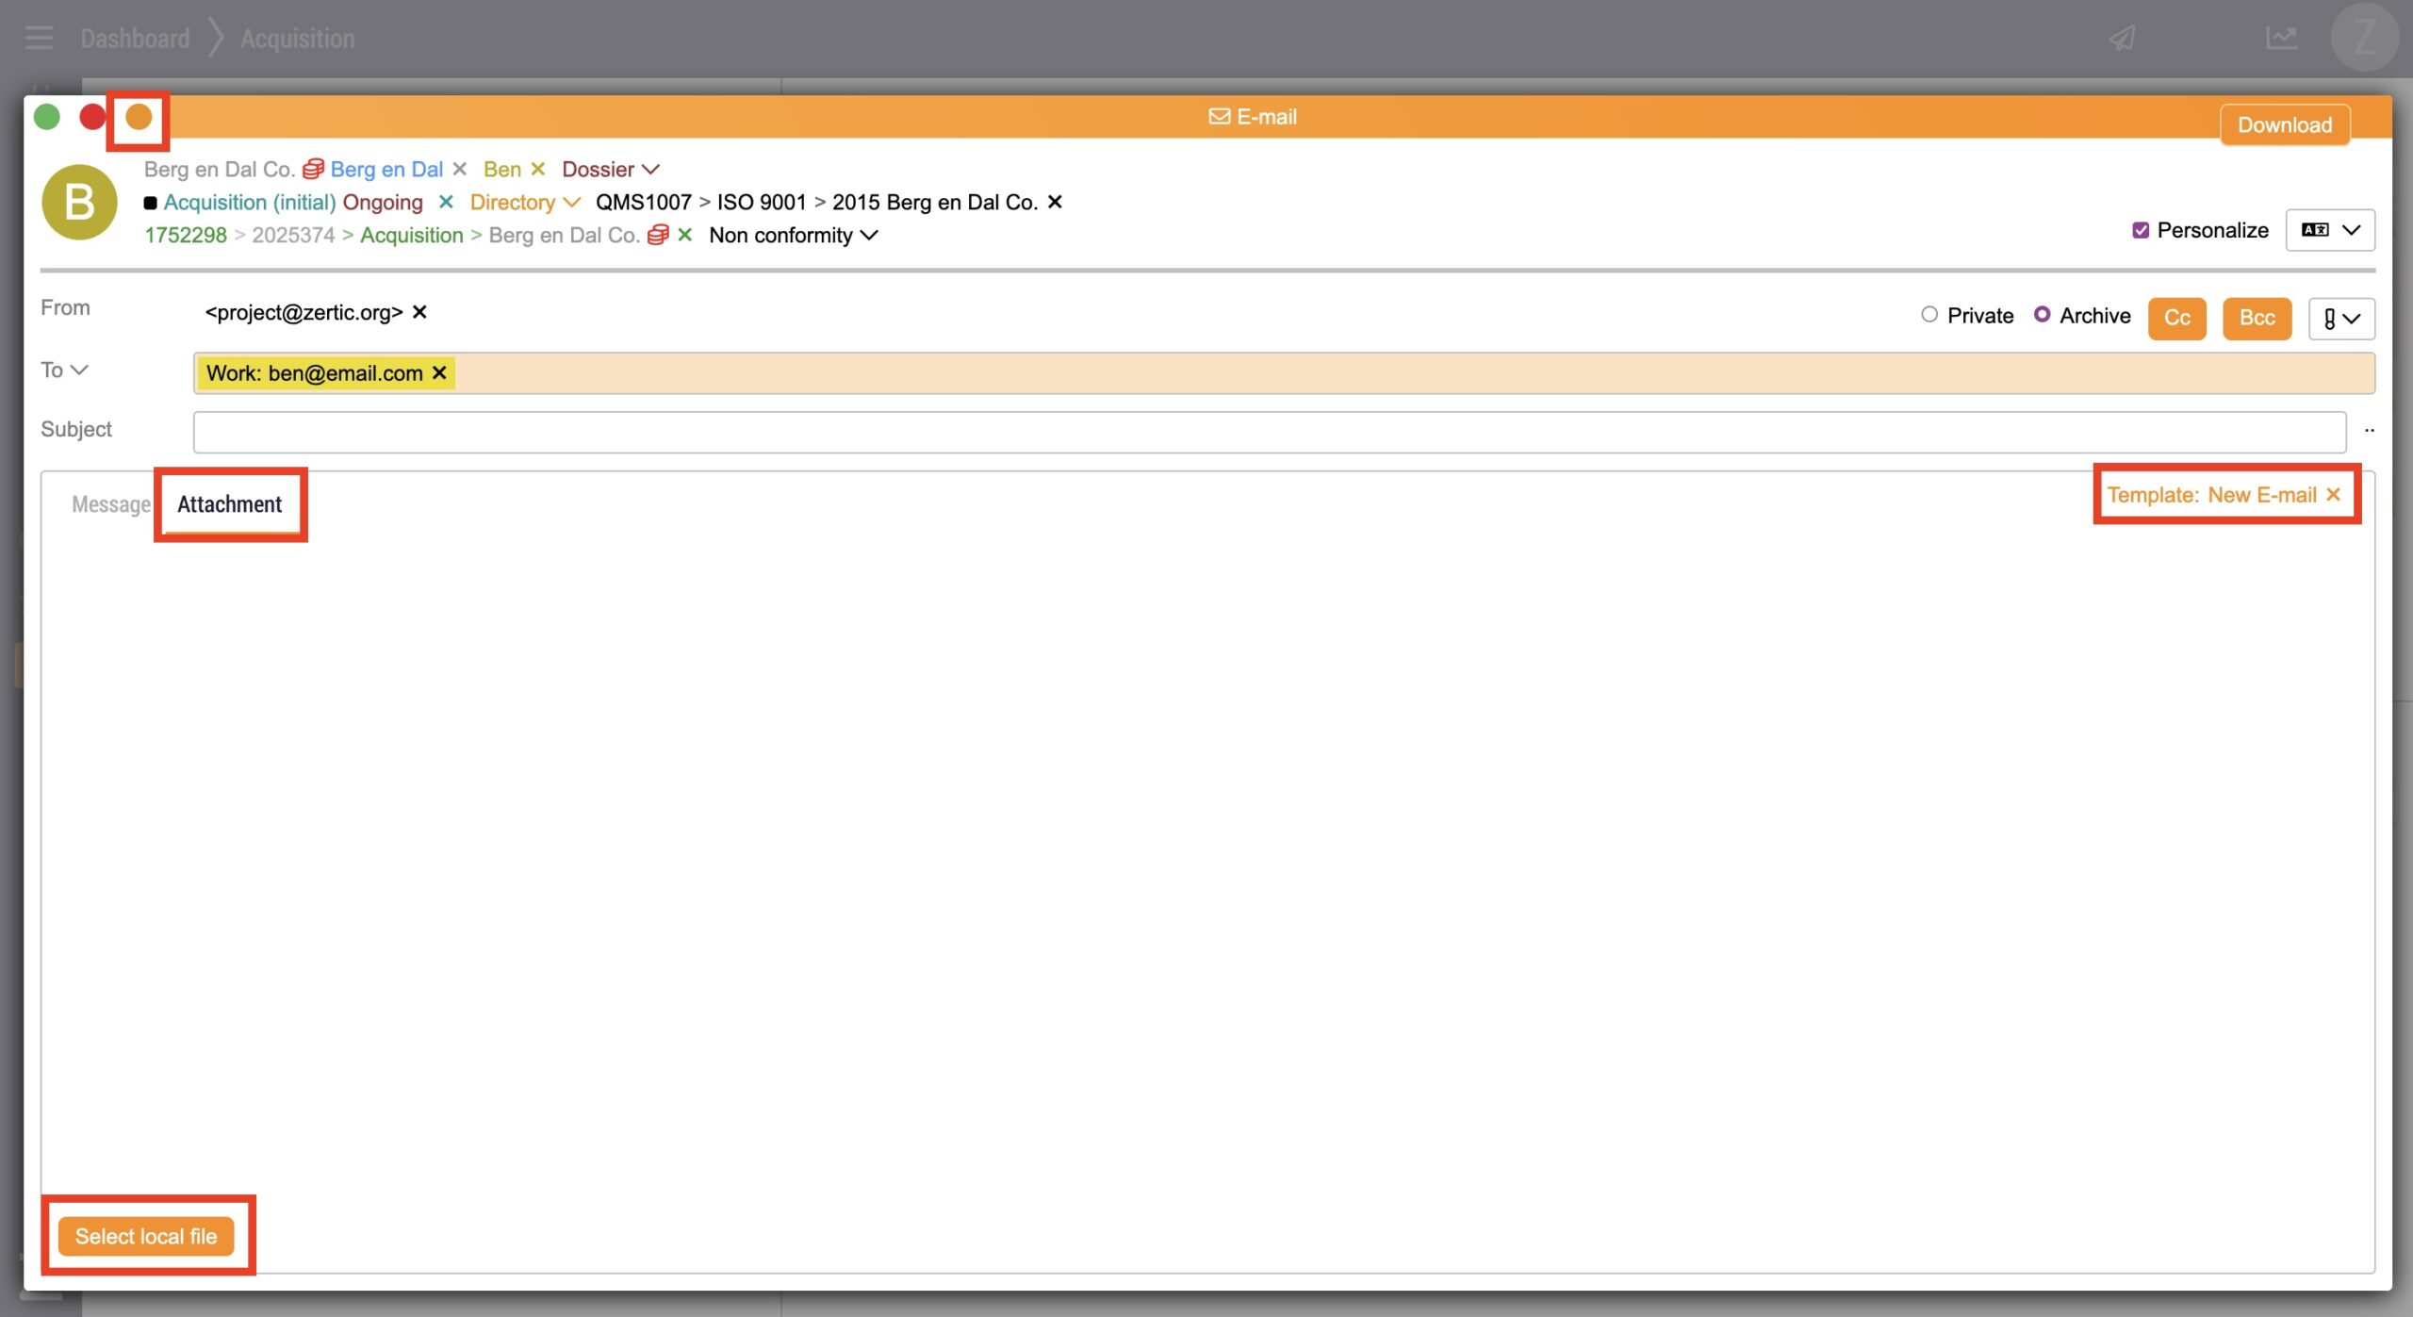The image size is (2413, 1317).
Task: Uncheck the Personalize checkbox
Action: click(x=2141, y=231)
